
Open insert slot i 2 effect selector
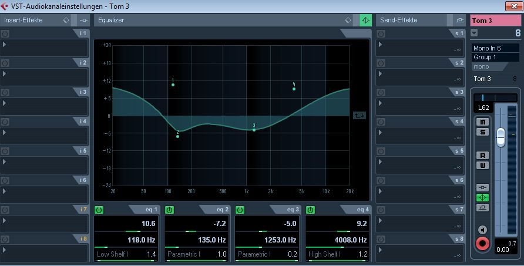(44, 76)
